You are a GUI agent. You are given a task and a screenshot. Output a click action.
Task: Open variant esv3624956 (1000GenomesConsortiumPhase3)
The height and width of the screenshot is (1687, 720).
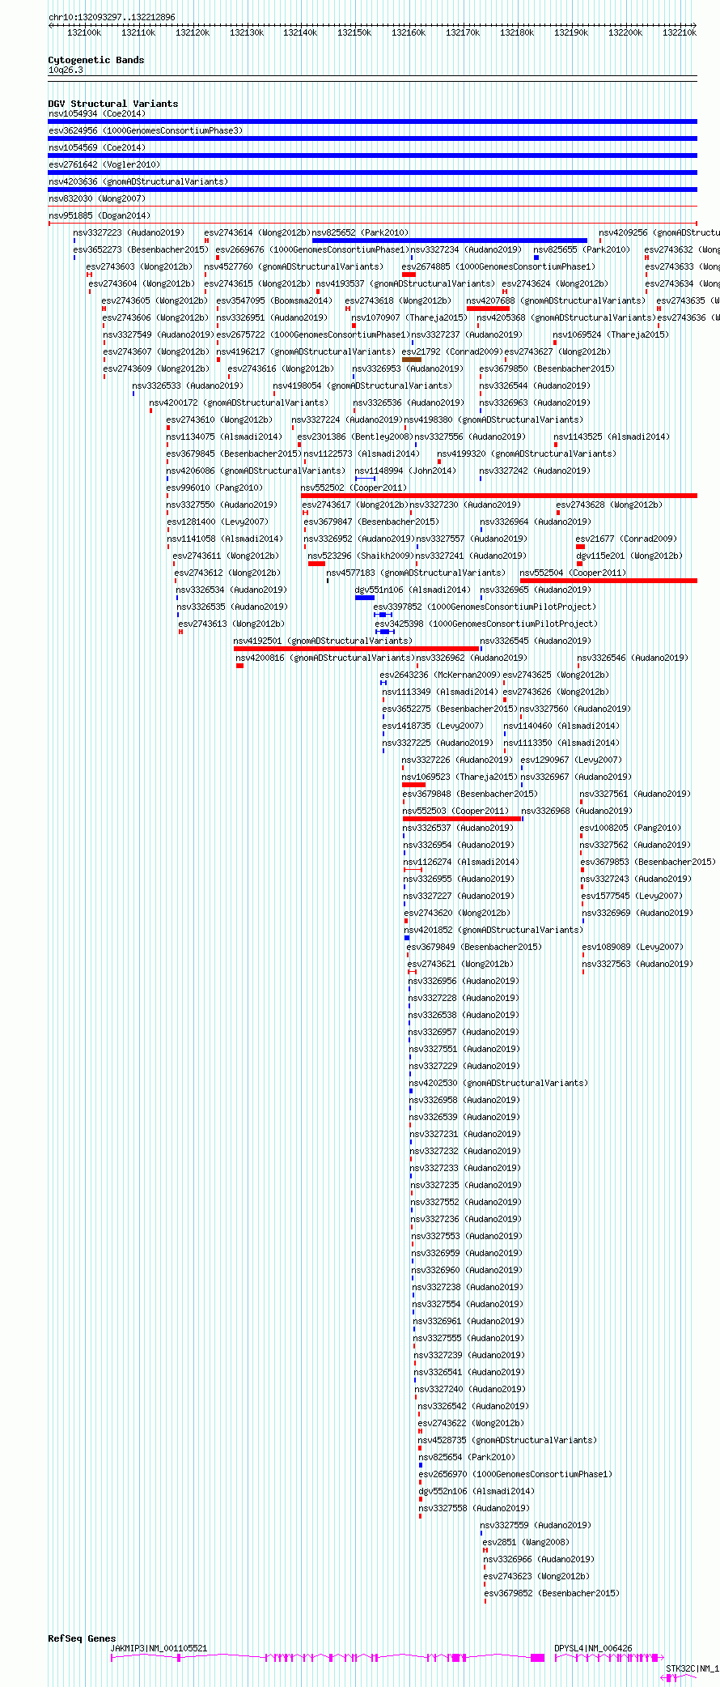tap(146, 130)
